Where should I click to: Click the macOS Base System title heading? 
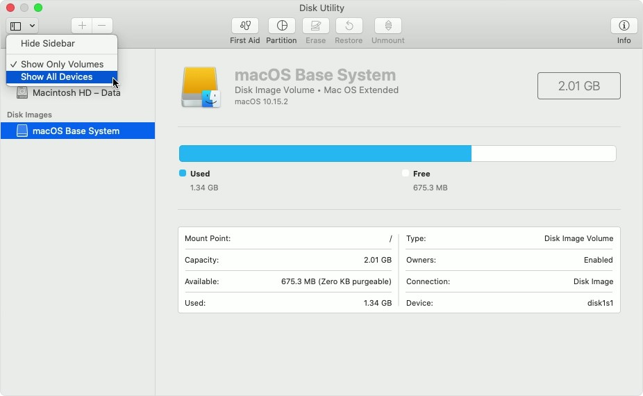tap(315, 75)
